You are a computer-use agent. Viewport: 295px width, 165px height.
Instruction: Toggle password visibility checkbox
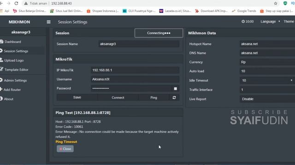[175, 88]
